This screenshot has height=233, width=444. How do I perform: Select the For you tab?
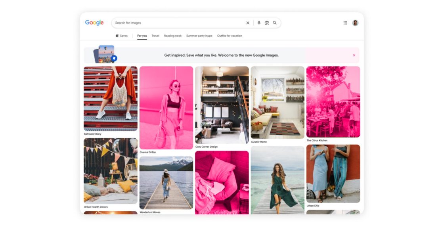[x=142, y=36]
